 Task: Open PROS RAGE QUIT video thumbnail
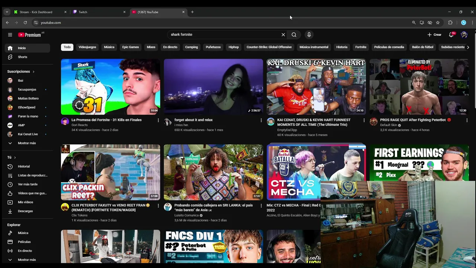pos(419,87)
